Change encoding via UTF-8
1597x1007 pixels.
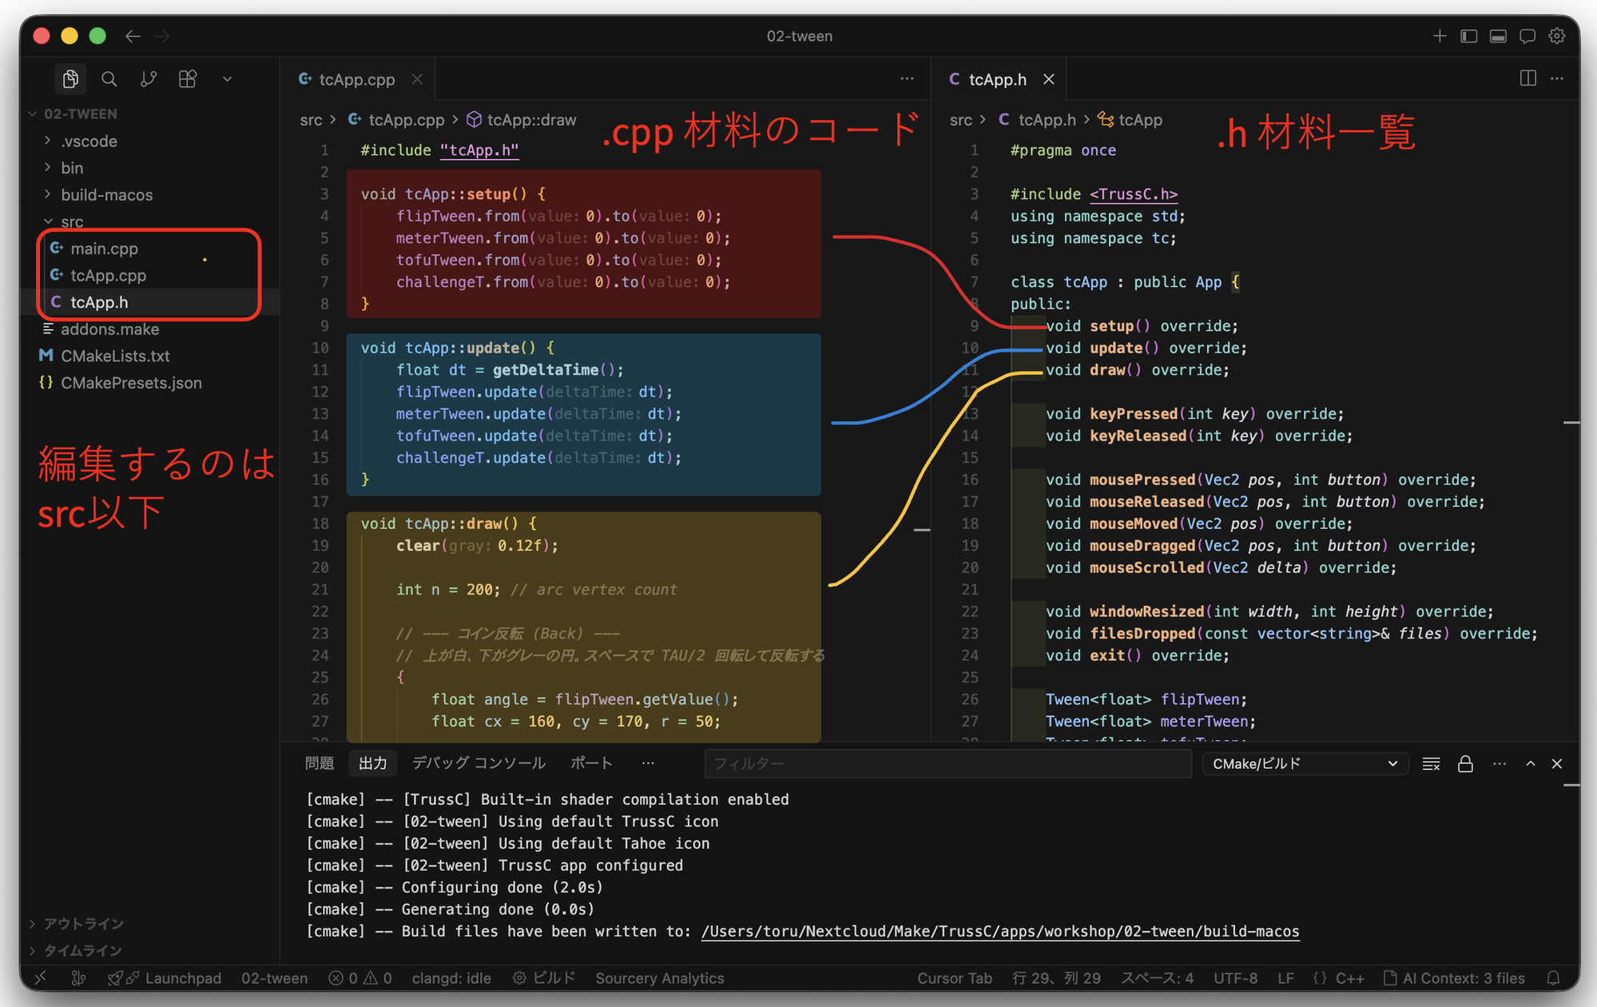click(x=1235, y=978)
